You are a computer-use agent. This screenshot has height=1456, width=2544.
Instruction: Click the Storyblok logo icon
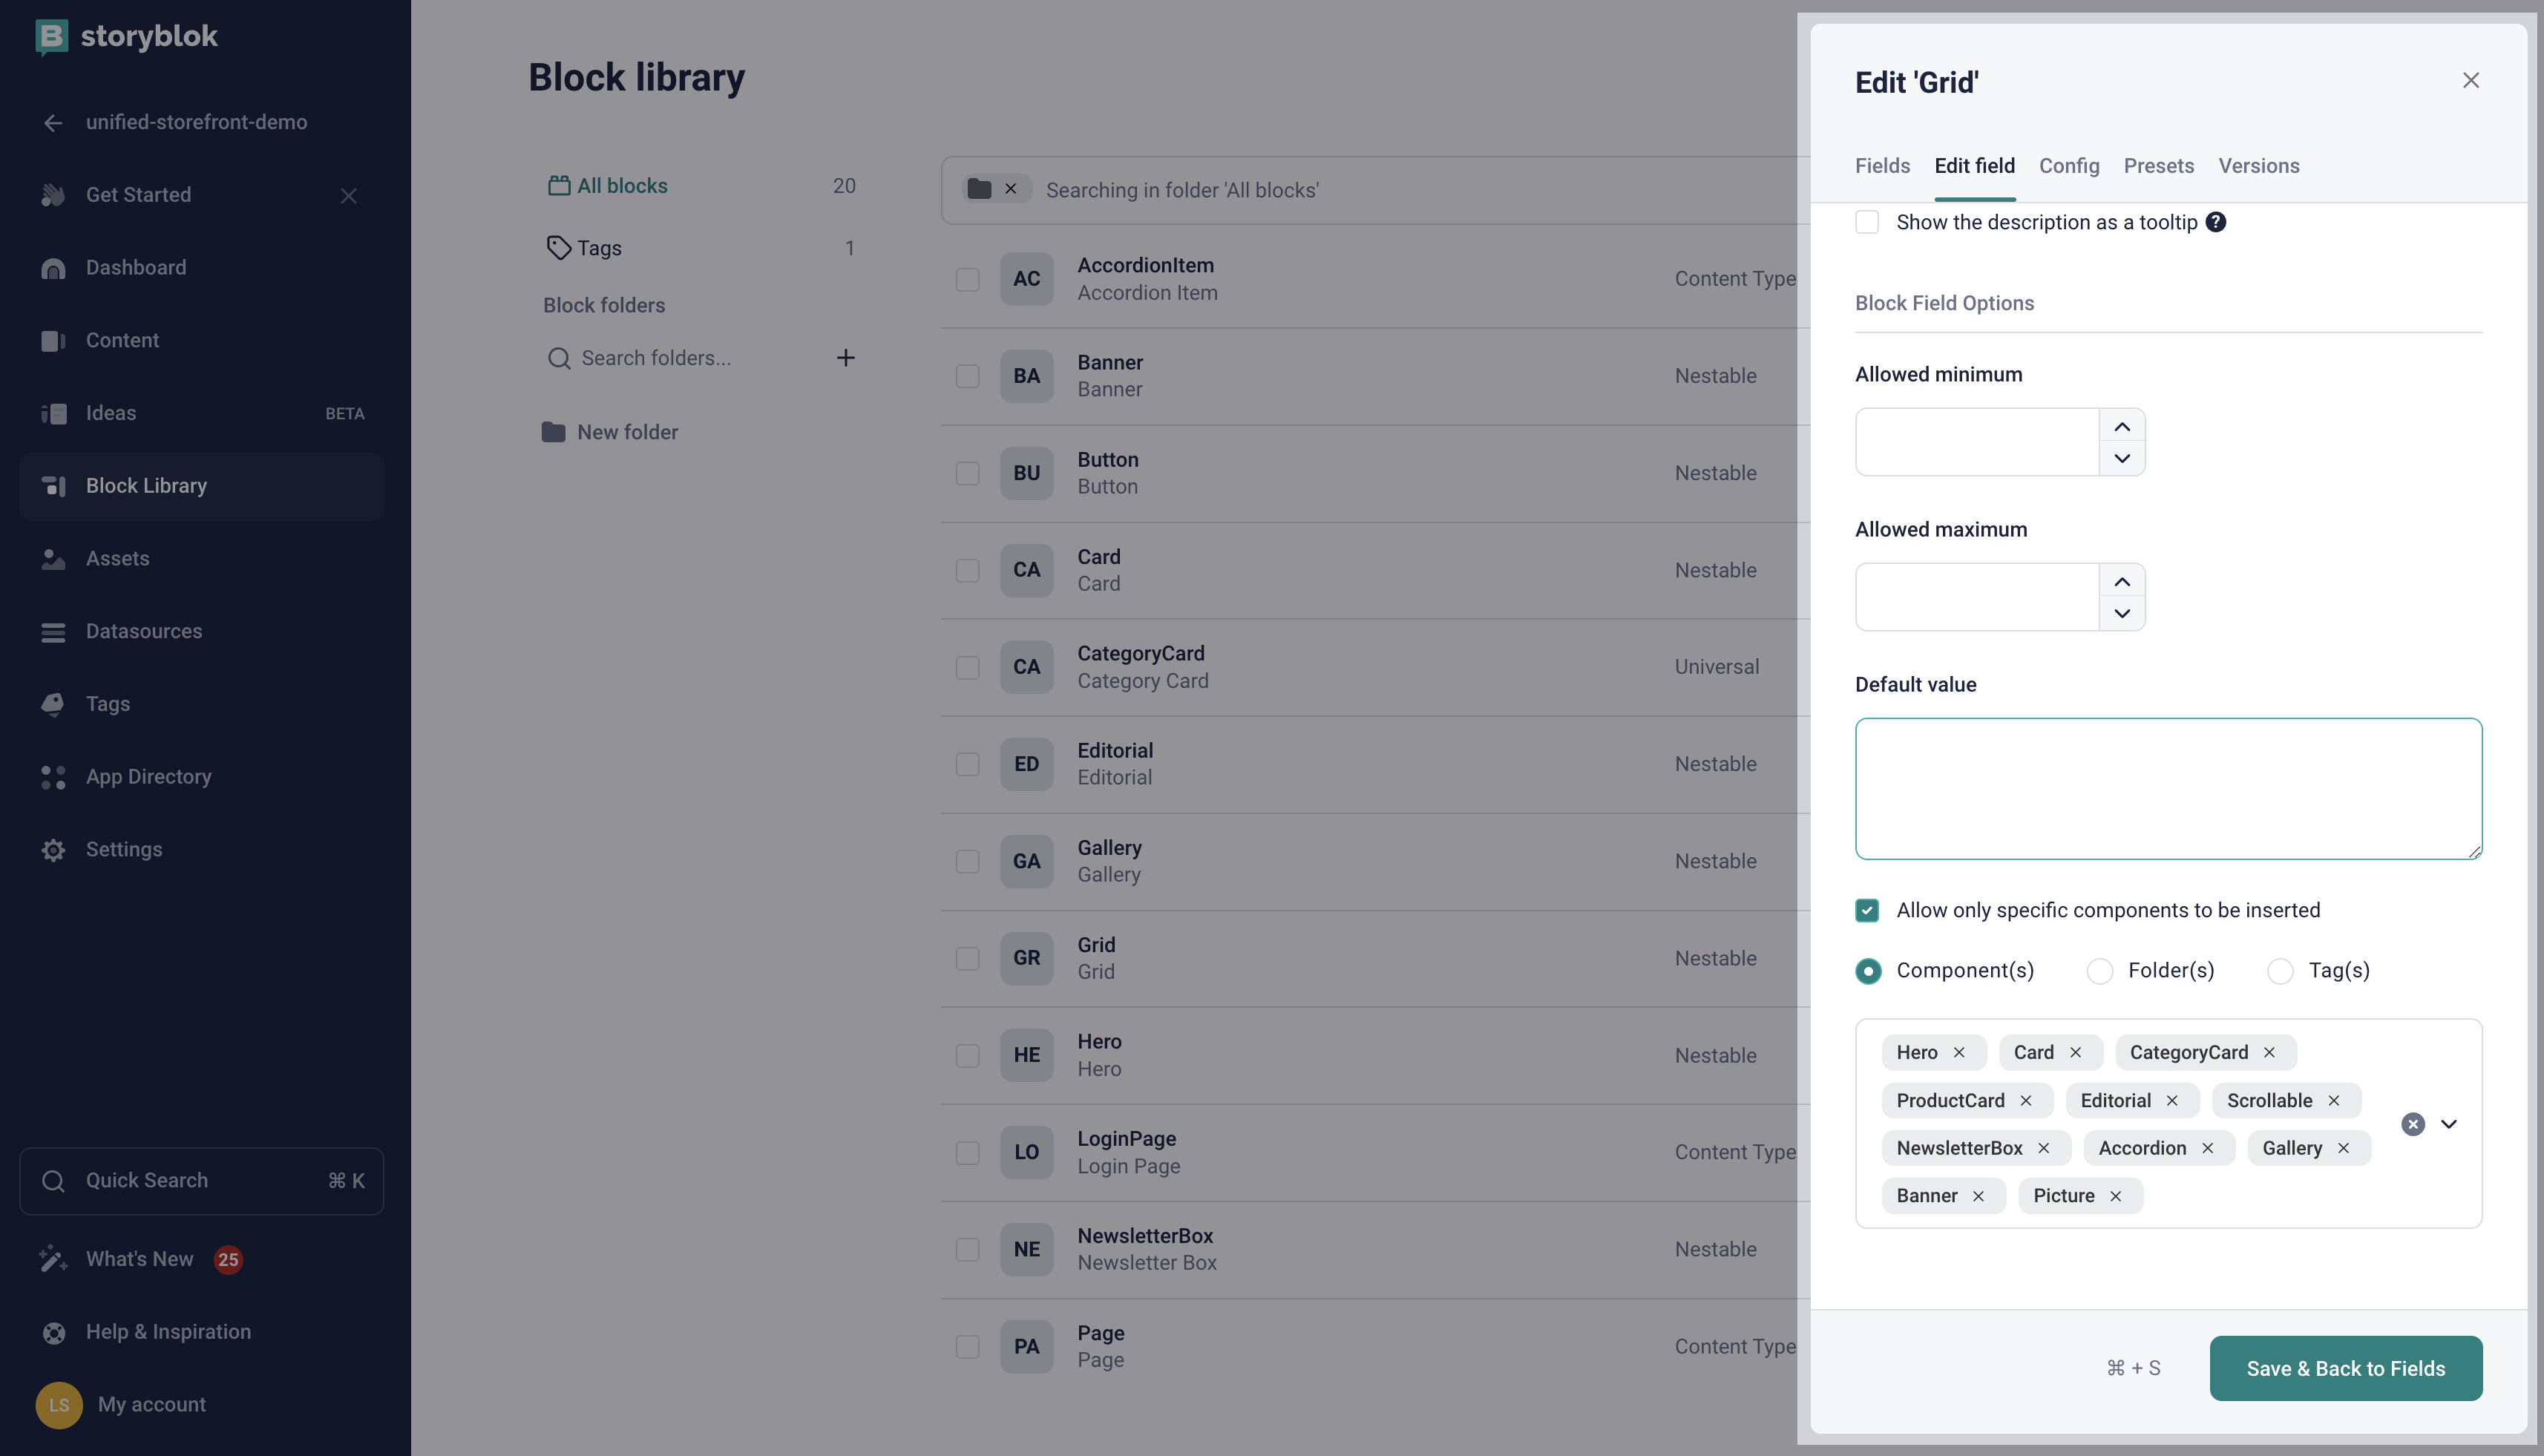point(51,37)
